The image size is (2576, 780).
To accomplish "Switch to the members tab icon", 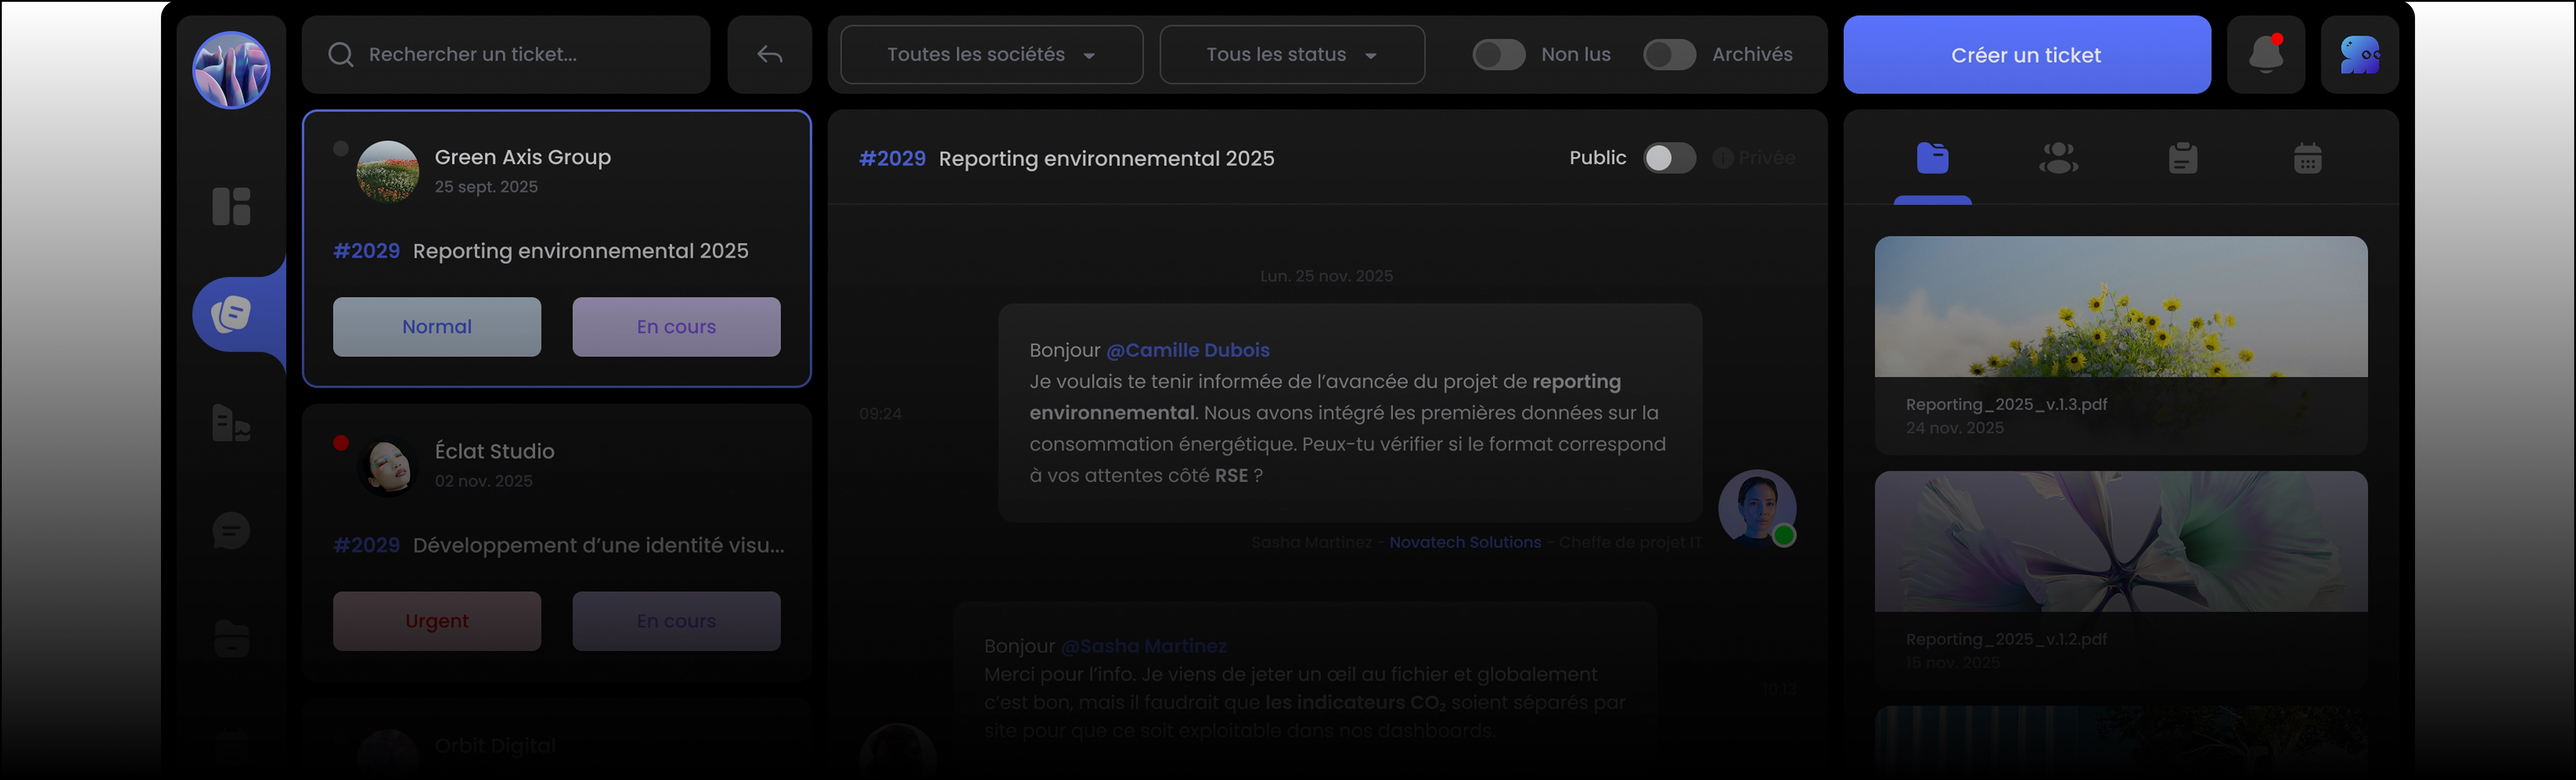I will (2058, 158).
